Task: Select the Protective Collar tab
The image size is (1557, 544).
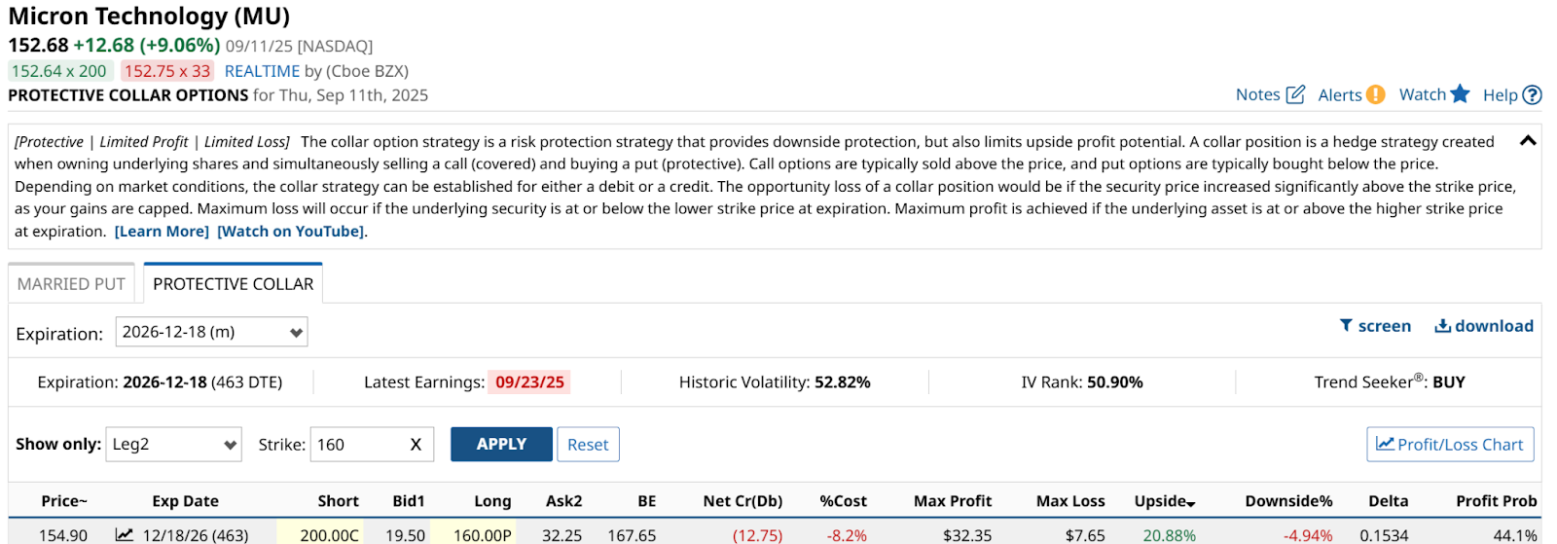Action: (x=233, y=283)
